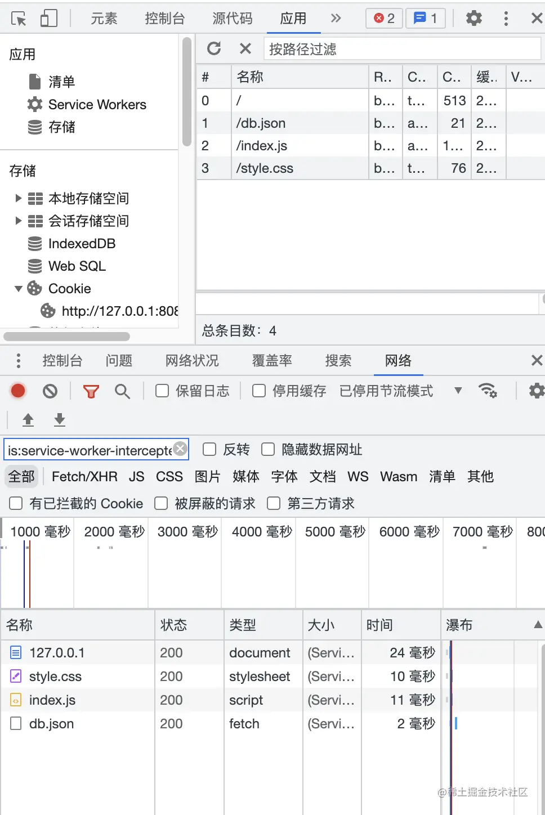
Task: Switch drawer to 问题 tab
Action: click(x=119, y=360)
